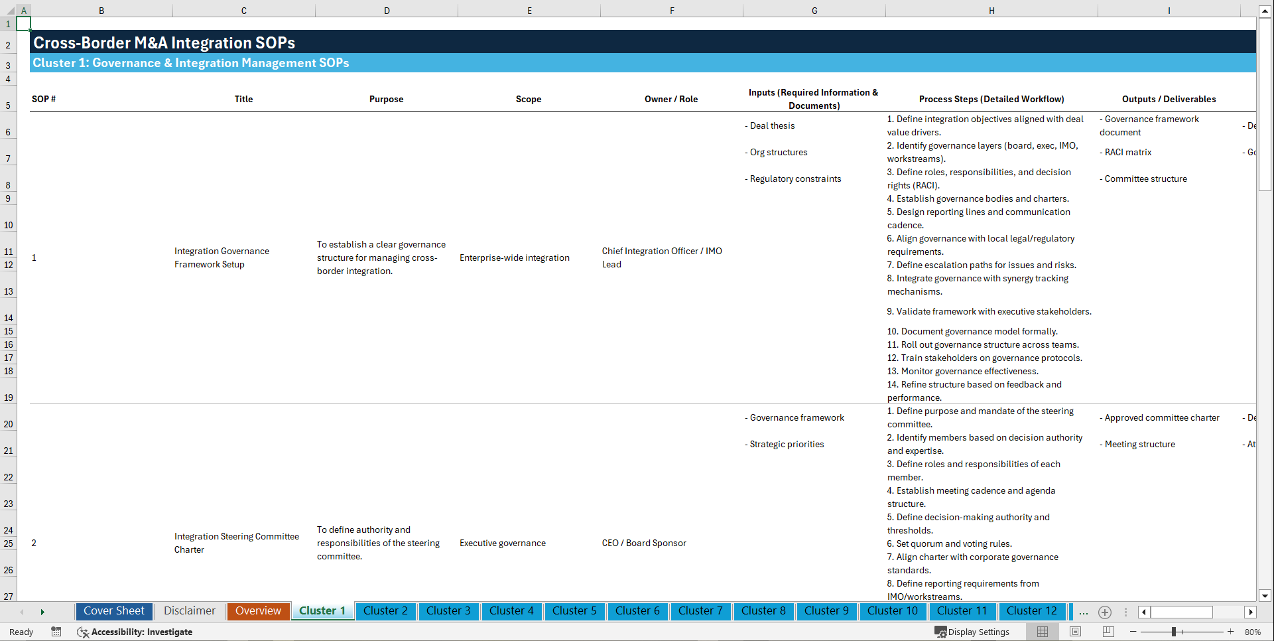1274x641 pixels.
Task: Show hidden sheets via the ellipsis button
Action: click(x=1083, y=612)
